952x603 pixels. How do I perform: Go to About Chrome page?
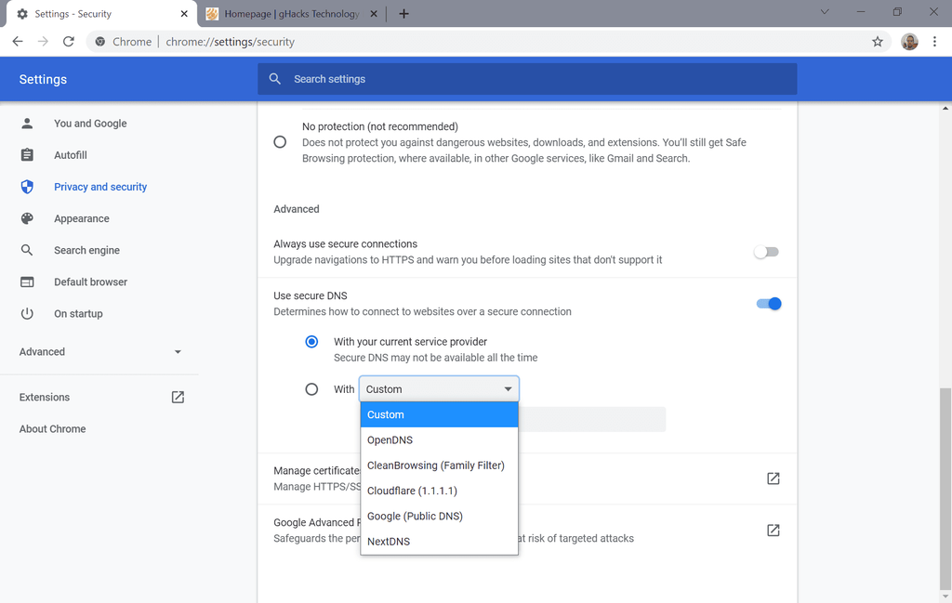click(x=53, y=429)
